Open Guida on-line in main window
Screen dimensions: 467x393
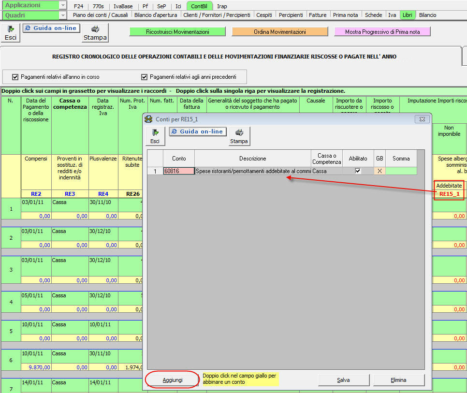51,28
